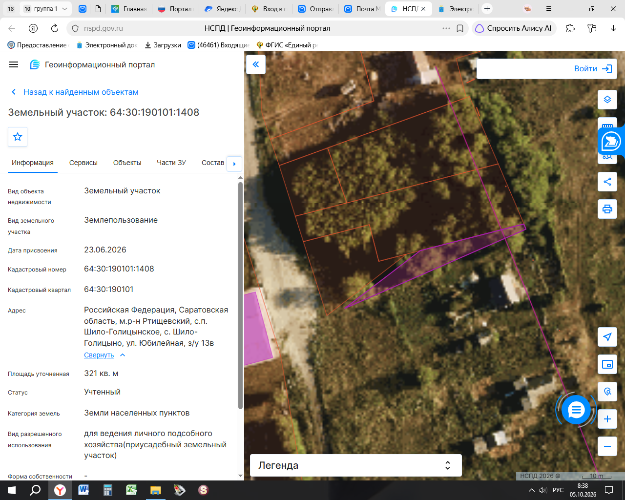Open a new browser tab
The height and width of the screenshot is (500, 625).
click(x=487, y=9)
